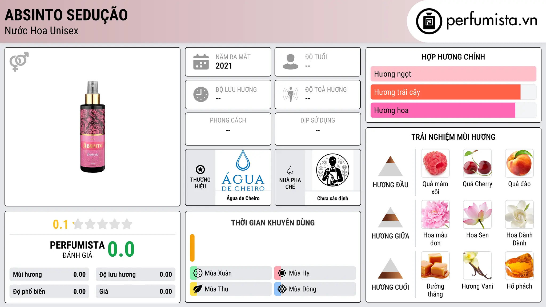Image resolution: width=546 pixels, height=307 pixels.
Task: Select the Hoa Sen lotus note image
Action: click(x=477, y=215)
